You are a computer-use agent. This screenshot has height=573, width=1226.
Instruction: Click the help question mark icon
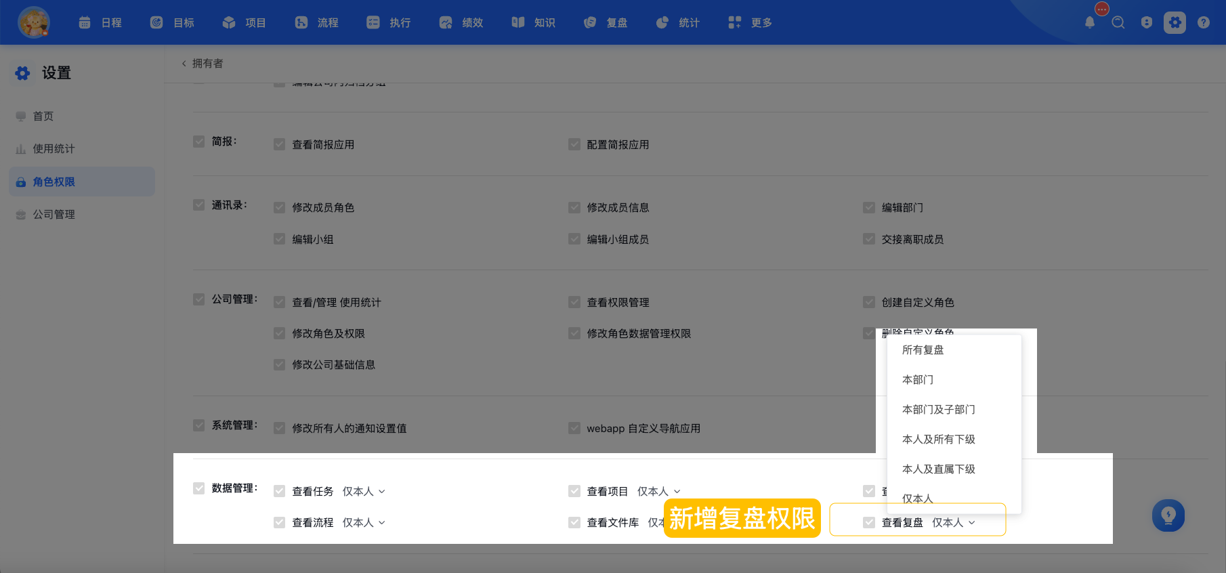pos(1204,22)
